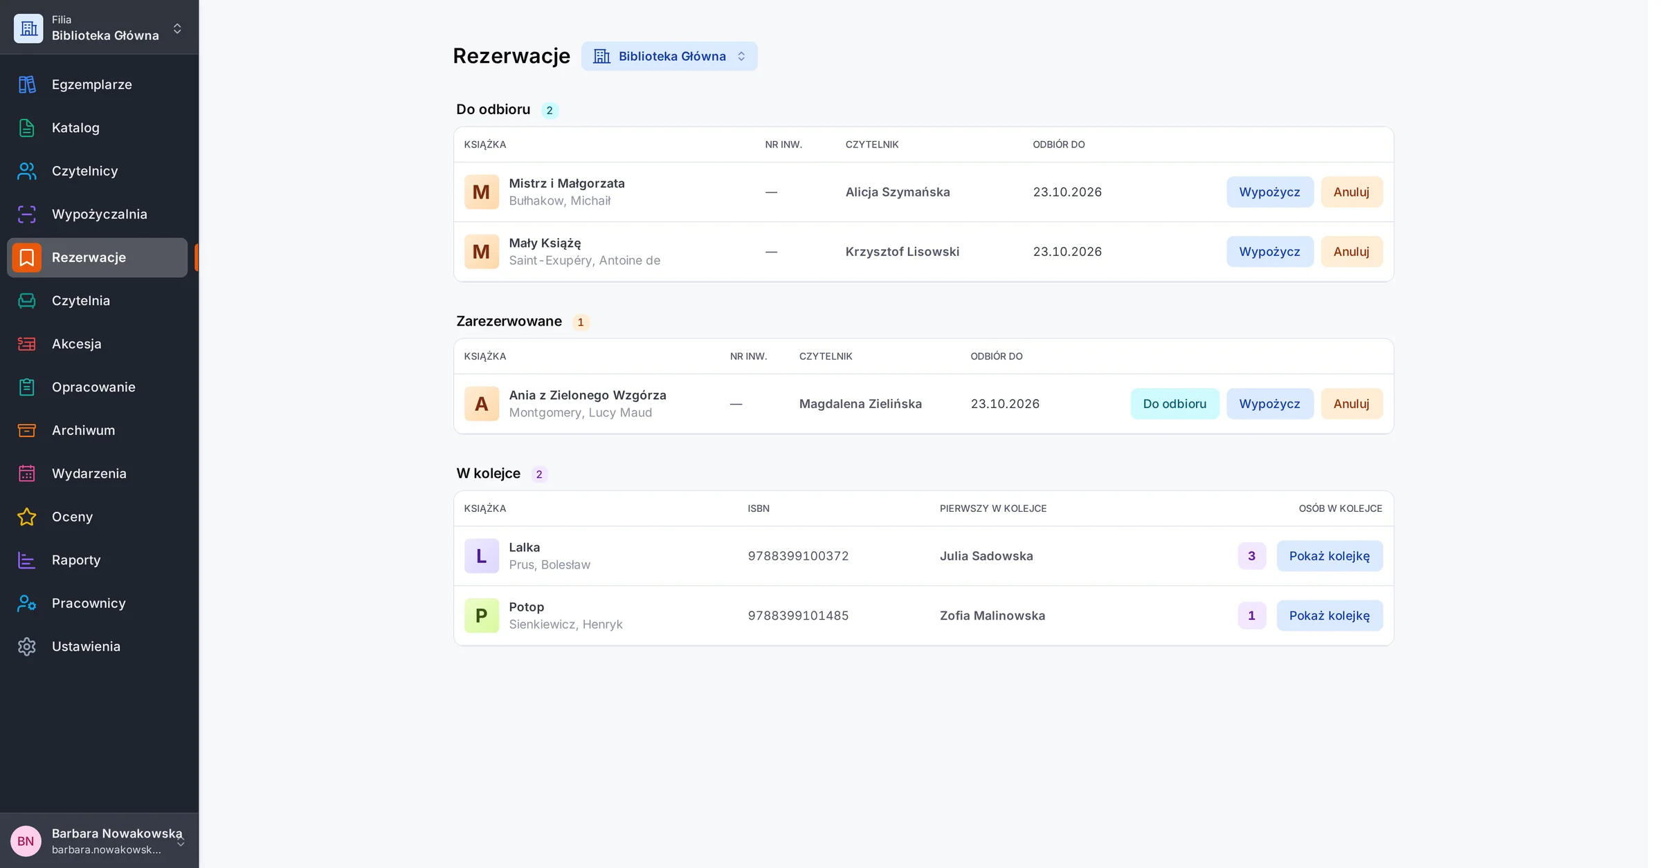
Task: Cancel Mały Książę reservation with Anuluj
Action: pyautogui.click(x=1352, y=252)
